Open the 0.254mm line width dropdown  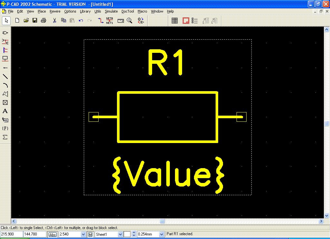point(161,234)
